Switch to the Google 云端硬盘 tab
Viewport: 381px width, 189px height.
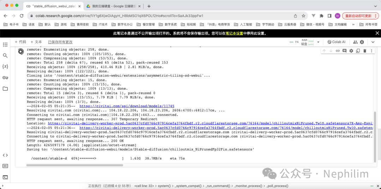coord(114,6)
